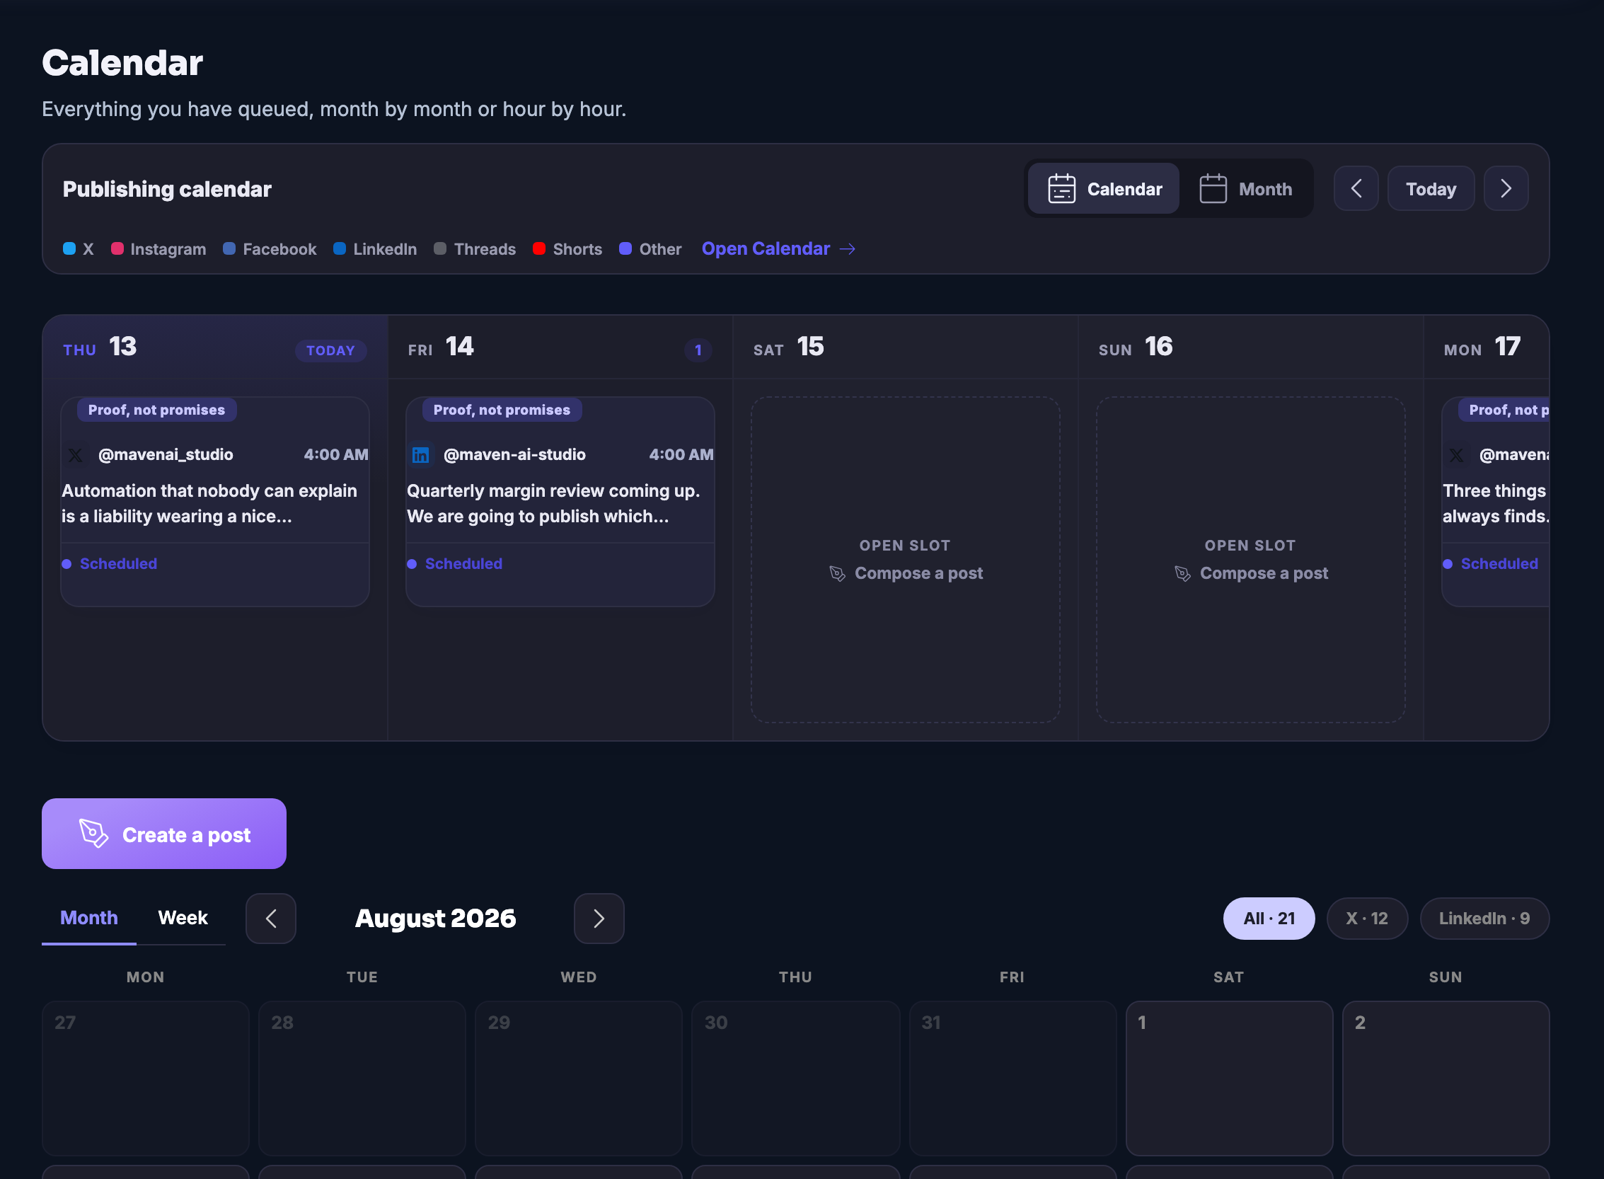Click the Create a post button
Viewport: 1604px width, 1179px height.
(x=164, y=834)
